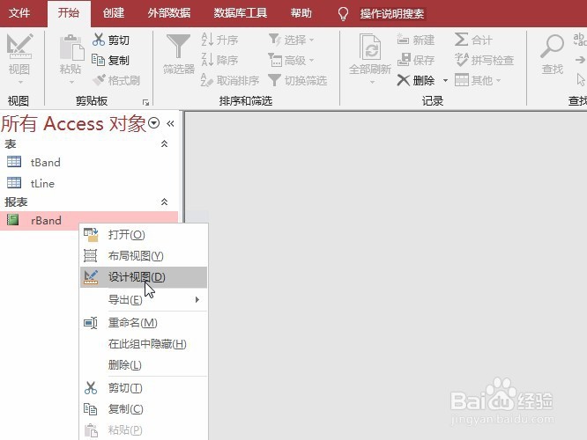Toggle the 切换筛选 filter button
Viewport: 587px width, 440px height.
point(298,80)
